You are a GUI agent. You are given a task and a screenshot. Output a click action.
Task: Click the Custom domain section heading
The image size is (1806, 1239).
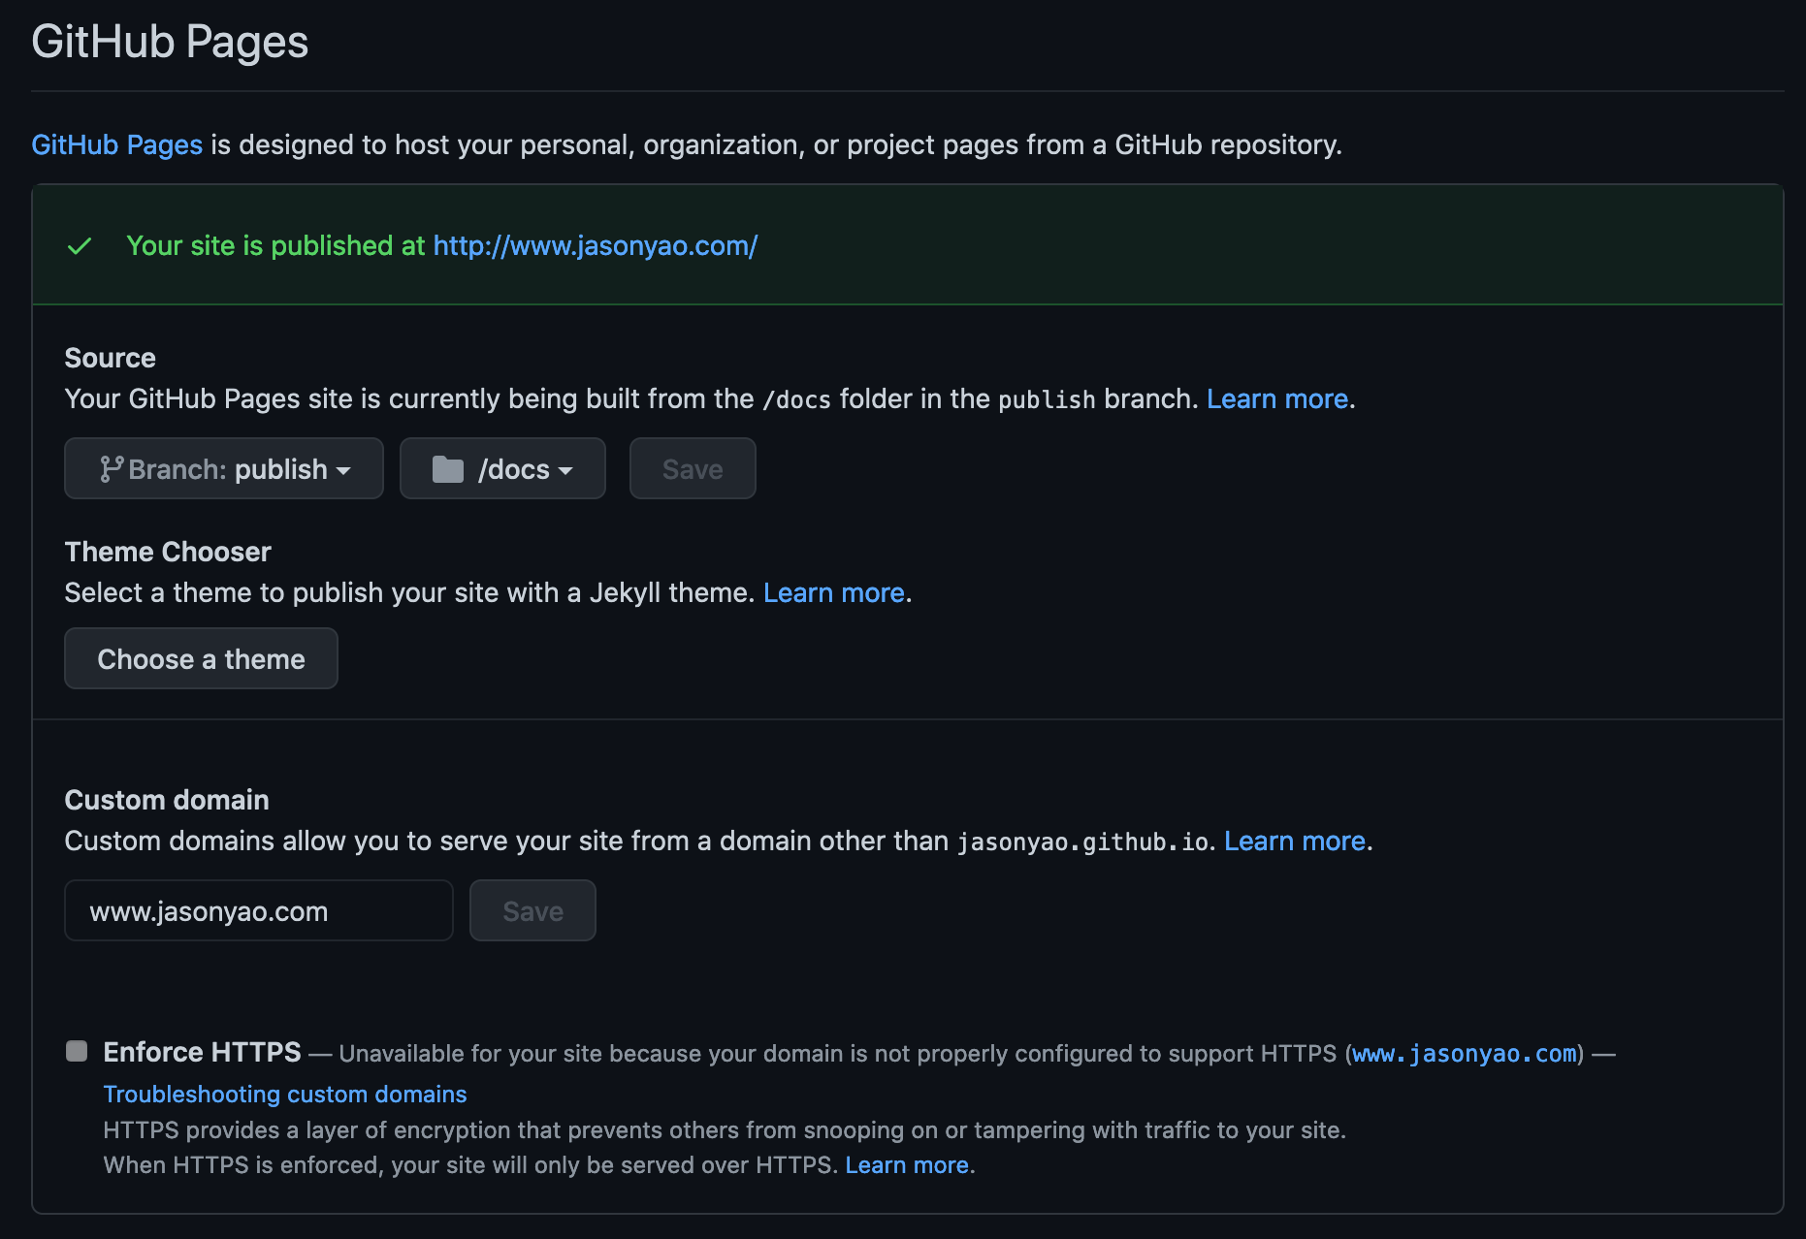point(167,800)
